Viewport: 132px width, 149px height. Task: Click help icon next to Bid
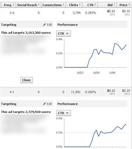(114, 4)
